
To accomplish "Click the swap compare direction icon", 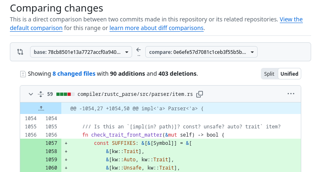I will pyautogui.click(x=20, y=52).
